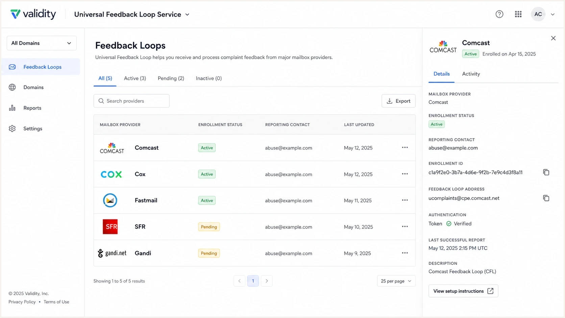Switch to the Activity tab
The image size is (565, 318).
click(x=471, y=74)
